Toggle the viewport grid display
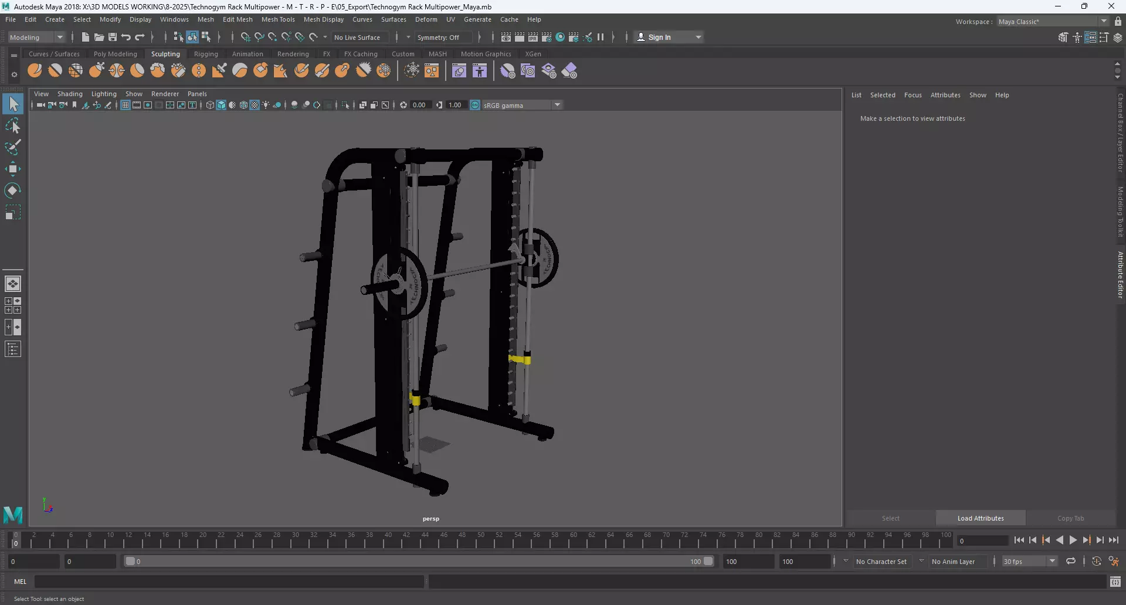 click(126, 105)
